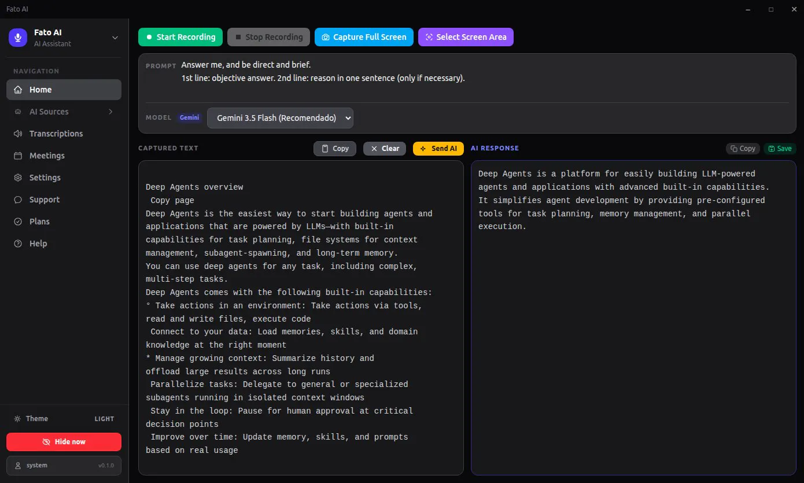Click the 'Deep Agents overview' line

click(x=194, y=187)
